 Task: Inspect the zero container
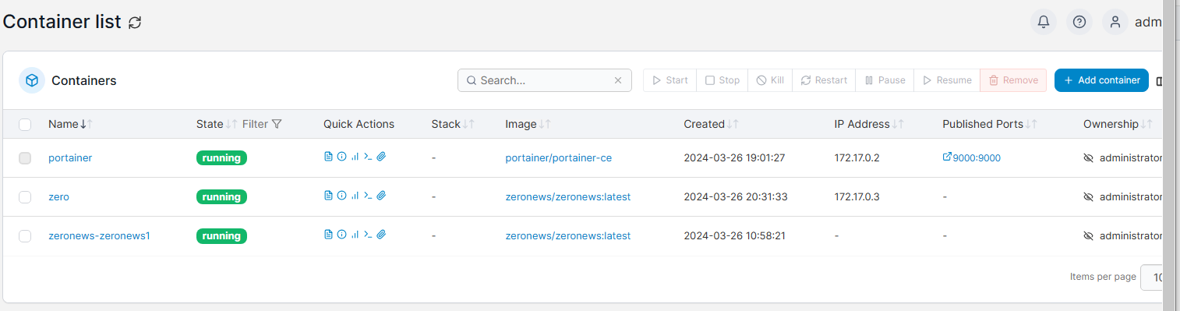pos(341,196)
